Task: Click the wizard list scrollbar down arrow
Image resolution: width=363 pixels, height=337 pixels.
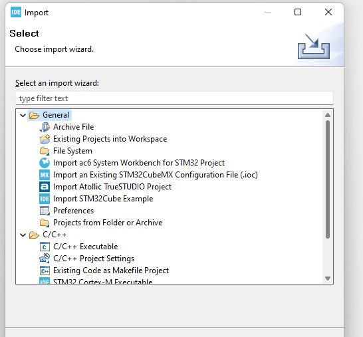Action: 328,279
